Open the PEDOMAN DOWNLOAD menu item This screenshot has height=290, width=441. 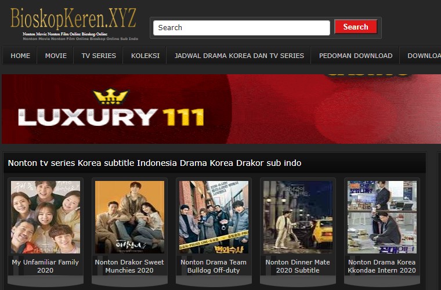coord(356,56)
